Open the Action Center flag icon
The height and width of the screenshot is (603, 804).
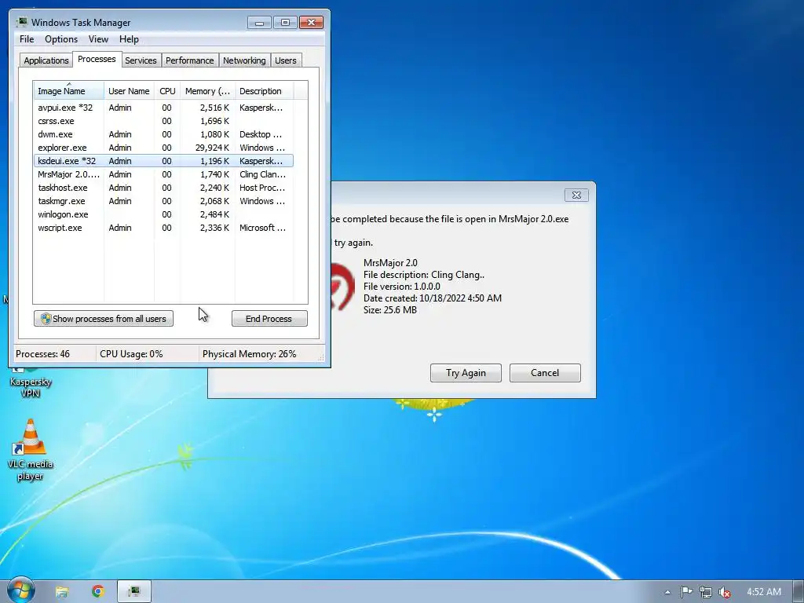pos(686,592)
